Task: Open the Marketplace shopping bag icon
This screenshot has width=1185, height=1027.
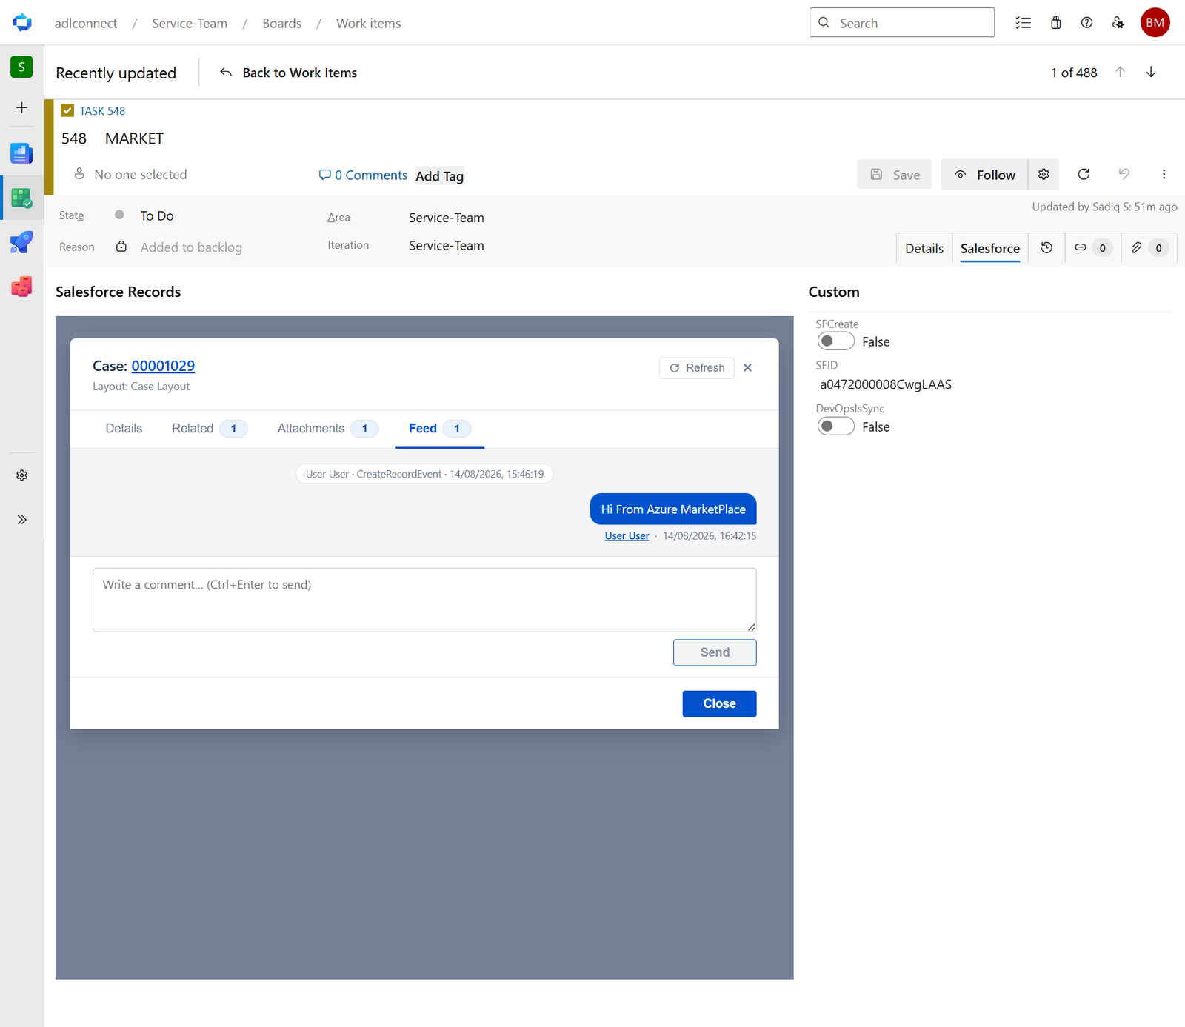Action: click(x=1056, y=23)
